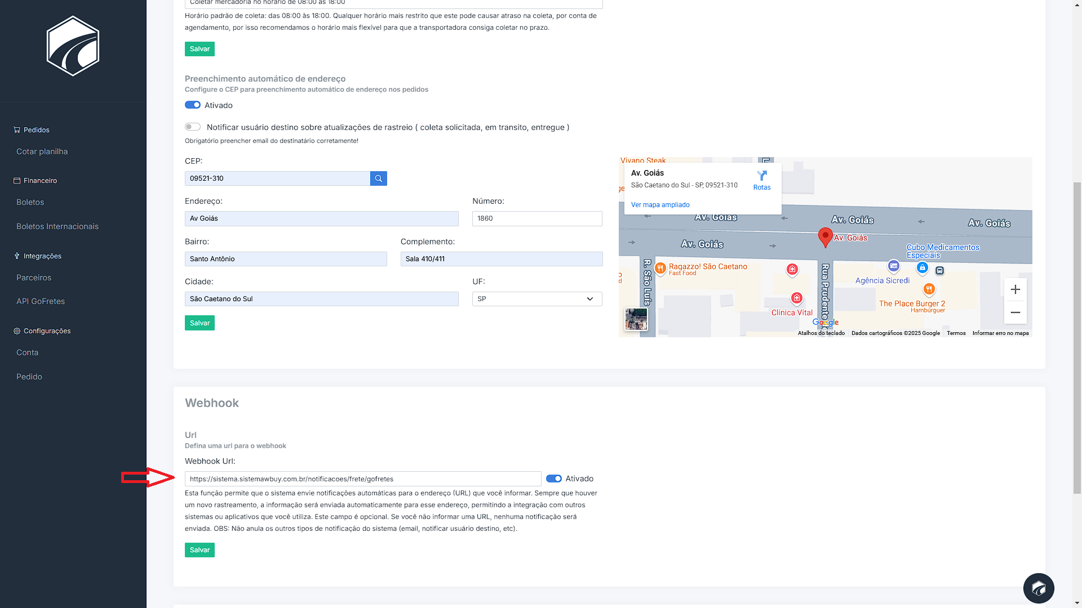Image resolution: width=1082 pixels, height=608 pixels.
Task: Expand the Integrações sidebar section
Action: tap(42, 256)
